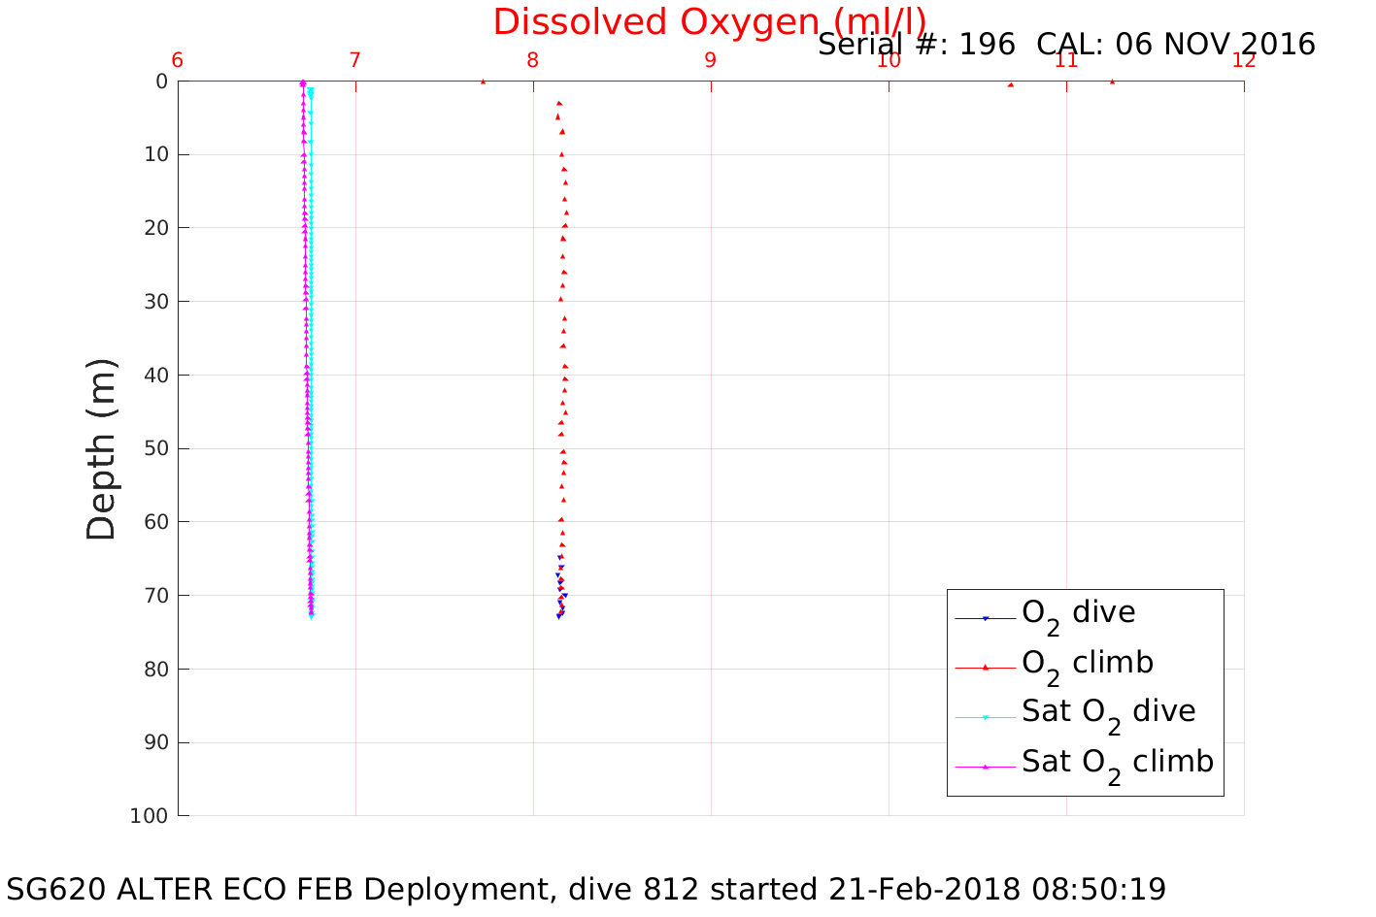Click the depth tick label 20
The height and width of the screenshot is (917, 1376).
pos(155,228)
